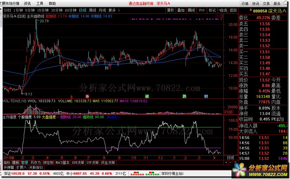The width and height of the screenshot is (290, 179).
Task: Select the 周线 weekly period
Action: click(x=92, y=10)
